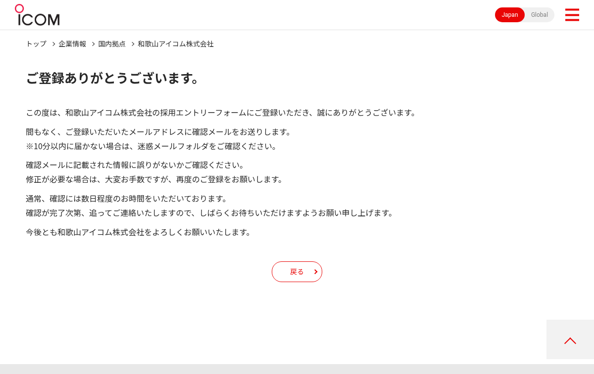Click the line starting 間もなく、ご登録いただいた
Viewport: 594px width, 374px height.
point(159,132)
